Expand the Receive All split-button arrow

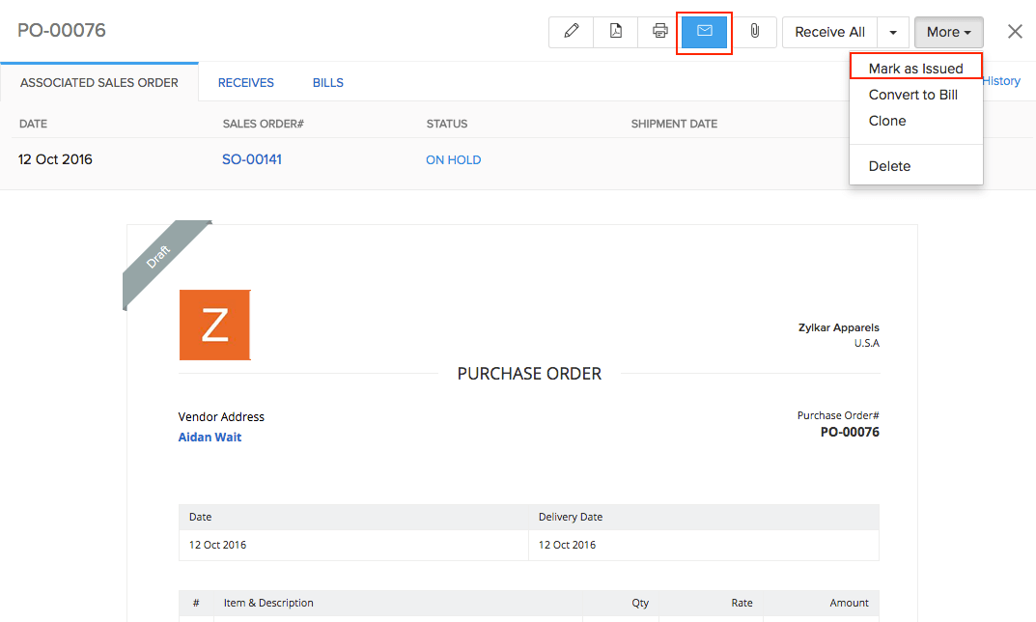892,31
